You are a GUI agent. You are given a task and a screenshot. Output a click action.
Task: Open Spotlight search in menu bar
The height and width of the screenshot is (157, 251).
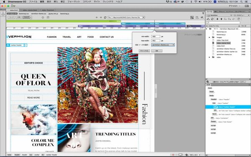click(x=241, y=2)
